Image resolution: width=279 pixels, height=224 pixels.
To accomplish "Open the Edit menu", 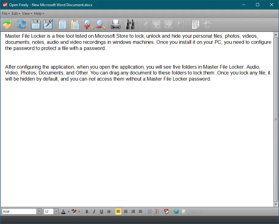I will point(16,13).
